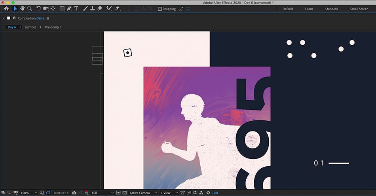The image size is (376, 196).
Task: Click the snap edges extend icon beside Snapping
Action: 181,9
